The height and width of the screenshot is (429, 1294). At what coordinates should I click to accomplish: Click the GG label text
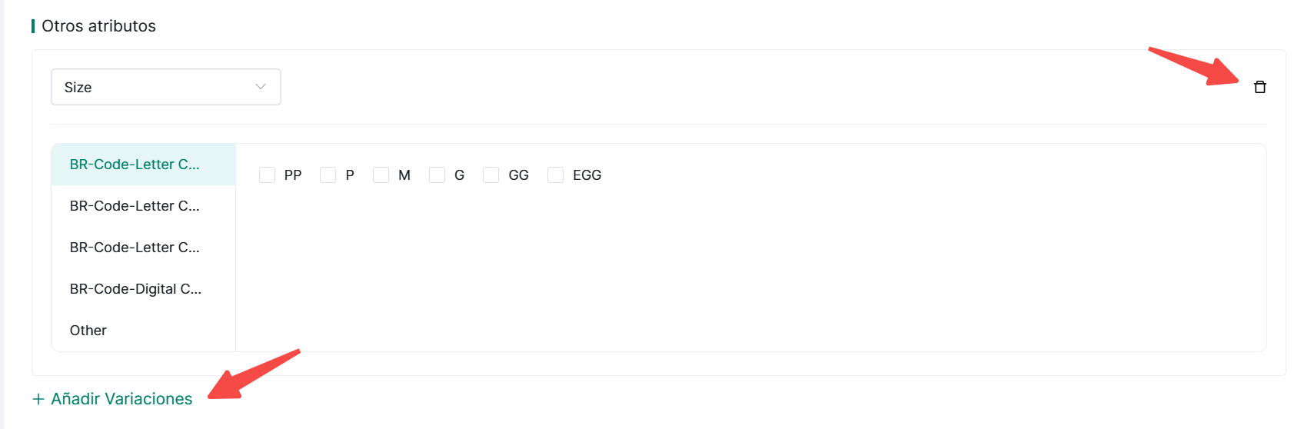pyautogui.click(x=518, y=175)
